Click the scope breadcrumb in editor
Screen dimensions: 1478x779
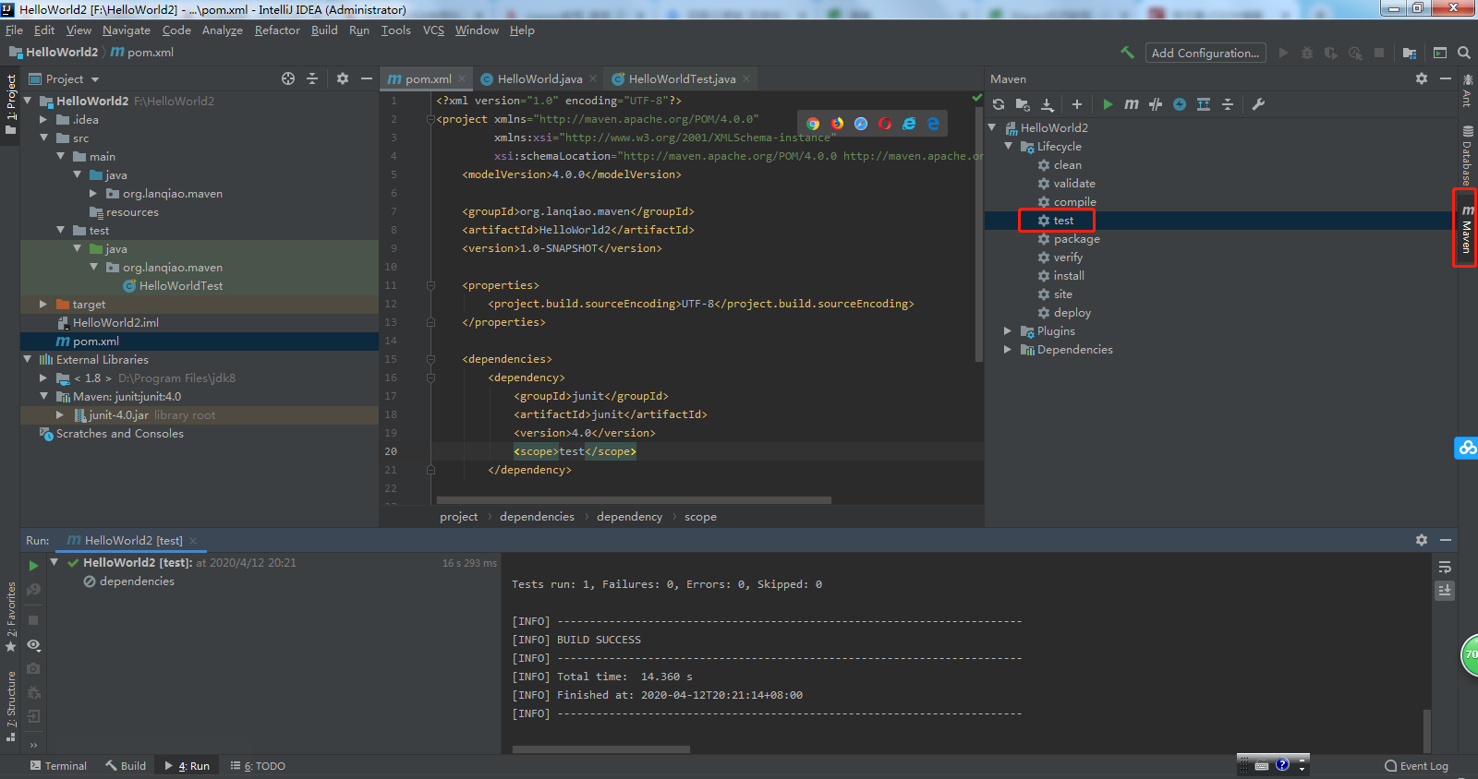(x=700, y=517)
